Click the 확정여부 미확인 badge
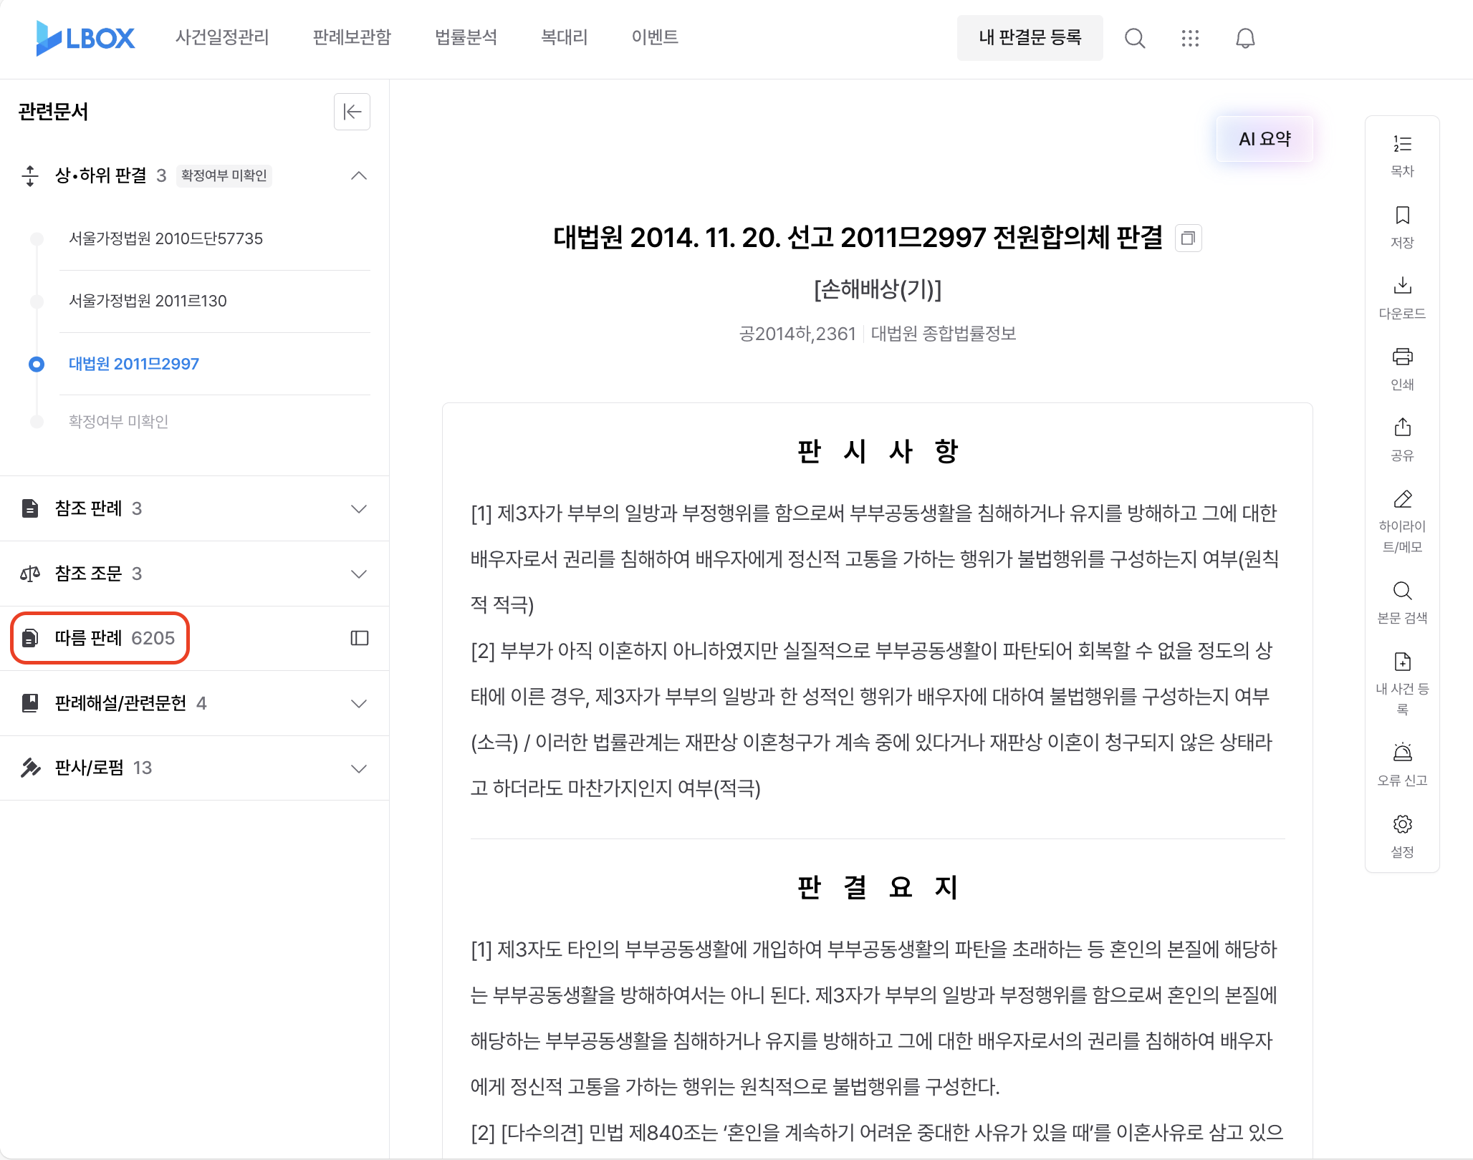This screenshot has width=1473, height=1160. coord(224,175)
